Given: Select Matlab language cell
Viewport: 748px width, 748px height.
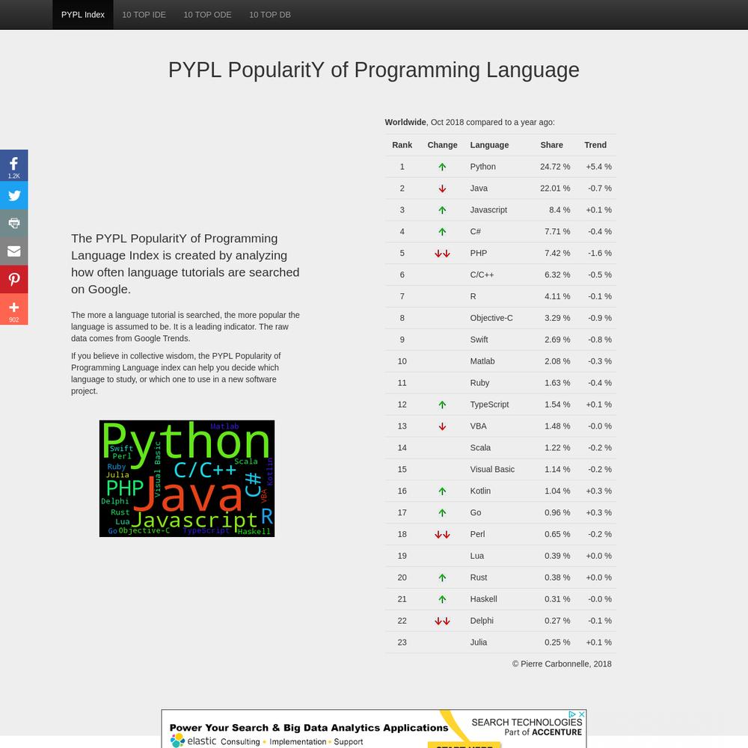Looking at the screenshot, I should pyautogui.click(x=482, y=361).
